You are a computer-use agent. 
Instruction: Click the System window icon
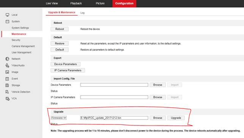click(x=7, y=22)
